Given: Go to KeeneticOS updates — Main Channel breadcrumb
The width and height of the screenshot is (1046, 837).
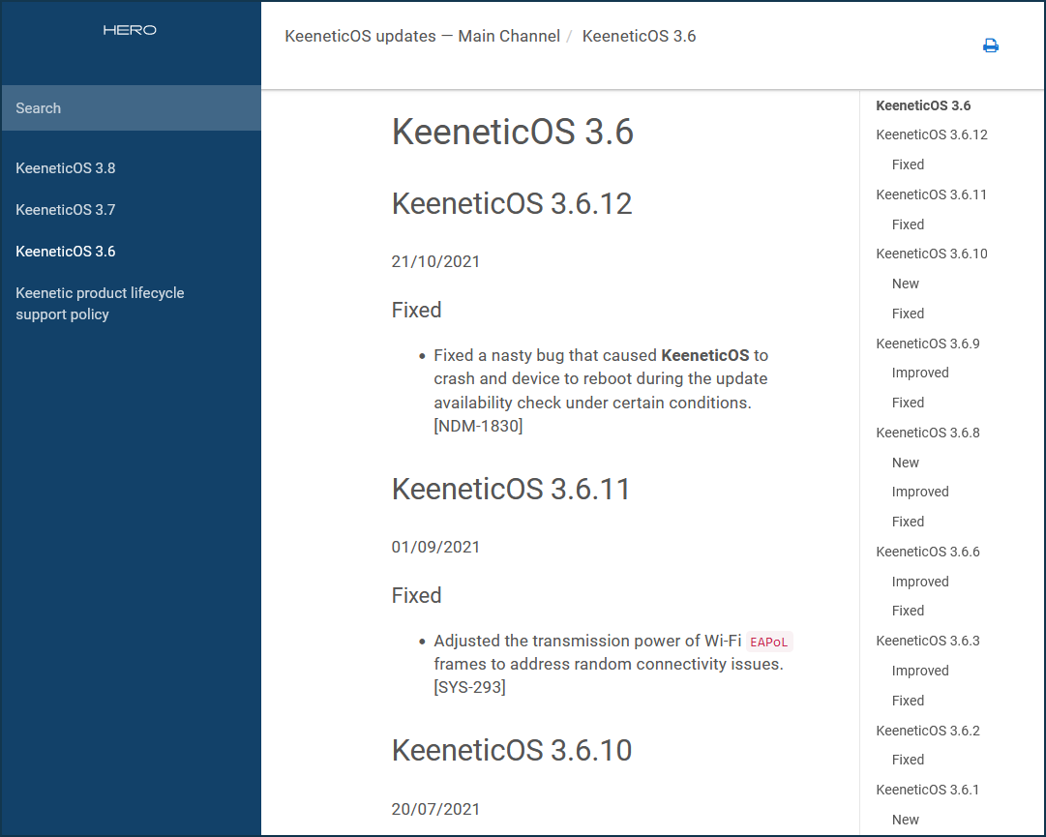Looking at the screenshot, I should pyautogui.click(x=422, y=36).
